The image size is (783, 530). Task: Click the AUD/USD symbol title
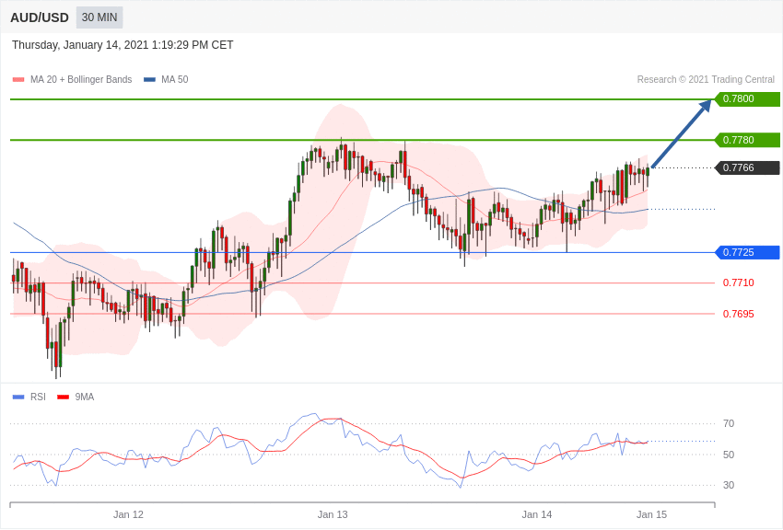point(40,18)
